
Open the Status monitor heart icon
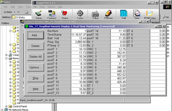pos(65,14)
